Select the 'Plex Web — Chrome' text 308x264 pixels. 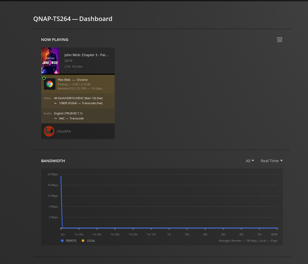click(x=73, y=80)
